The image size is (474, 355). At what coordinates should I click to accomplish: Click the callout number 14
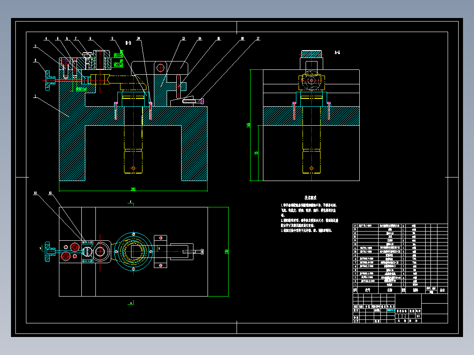pyautogui.click(x=200, y=38)
